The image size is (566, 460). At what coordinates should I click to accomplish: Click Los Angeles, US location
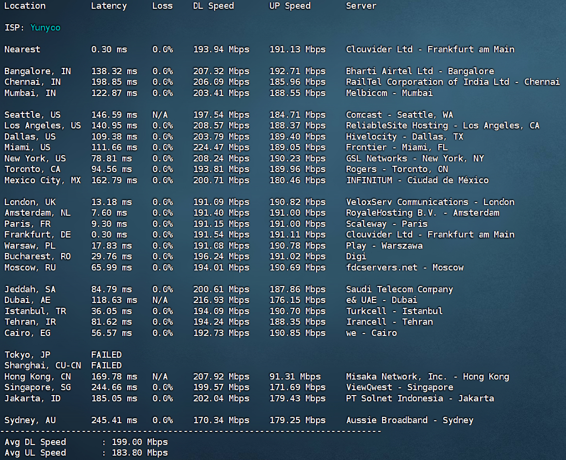[43, 126]
